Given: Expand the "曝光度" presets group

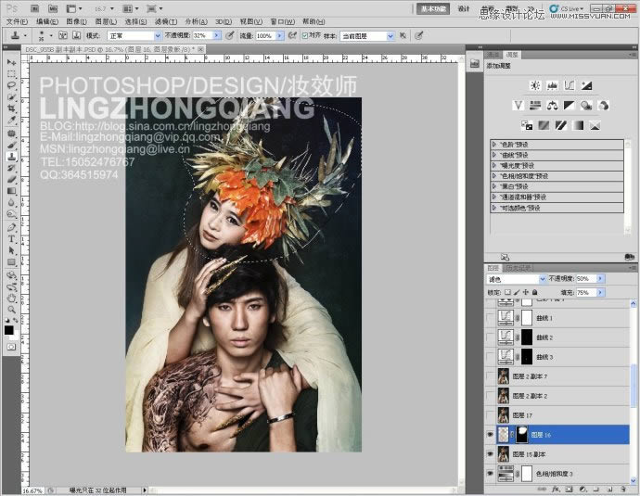Looking at the screenshot, I should pyautogui.click(x=493, y=166).
